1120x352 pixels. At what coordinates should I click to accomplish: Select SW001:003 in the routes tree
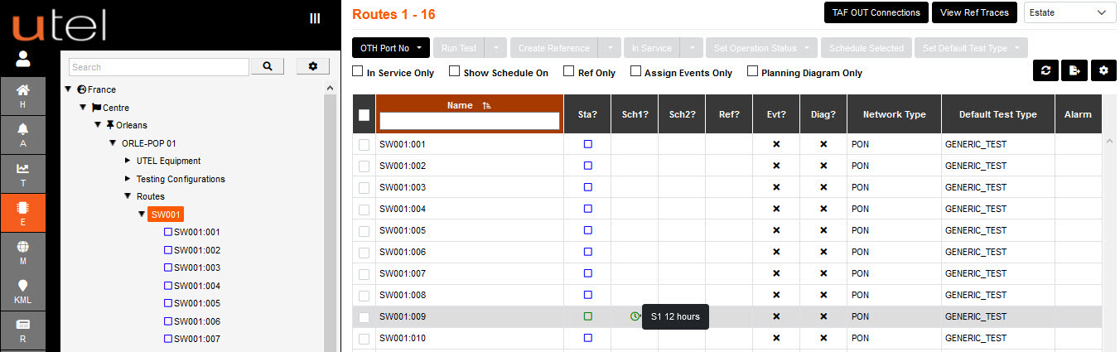pos(196,268)
